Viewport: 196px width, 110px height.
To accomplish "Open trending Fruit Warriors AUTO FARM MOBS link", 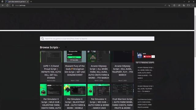I will (145, 103).
